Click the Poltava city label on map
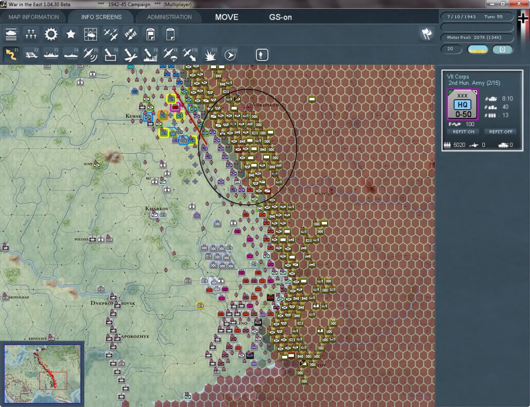The width and height of the screenshot is (530, 407). click(81, 239)
